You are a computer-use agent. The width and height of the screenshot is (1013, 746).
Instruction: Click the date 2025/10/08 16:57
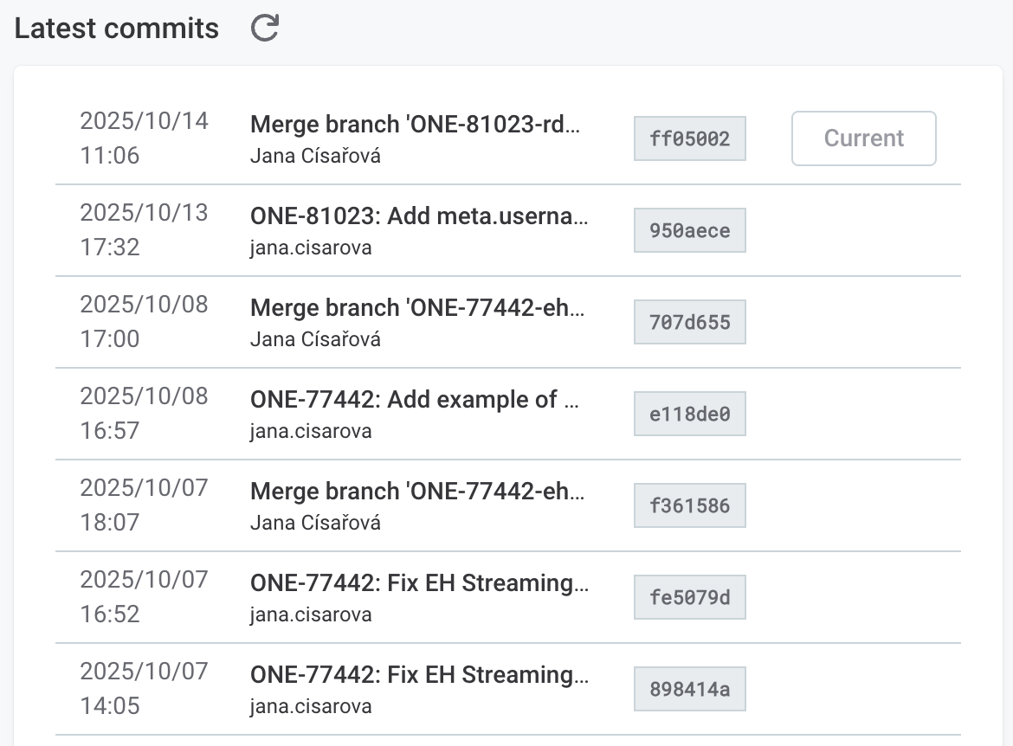tap(144, 413)
